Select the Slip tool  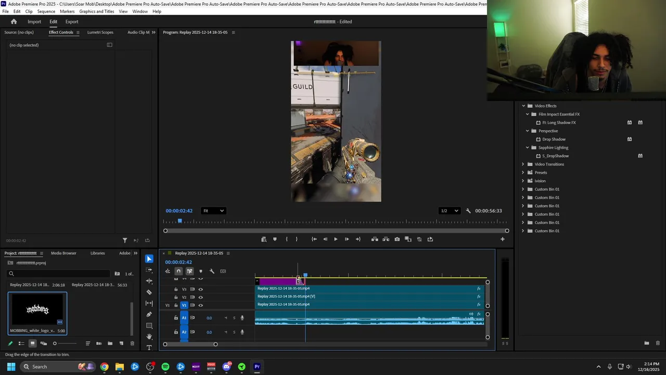[149, 303]
